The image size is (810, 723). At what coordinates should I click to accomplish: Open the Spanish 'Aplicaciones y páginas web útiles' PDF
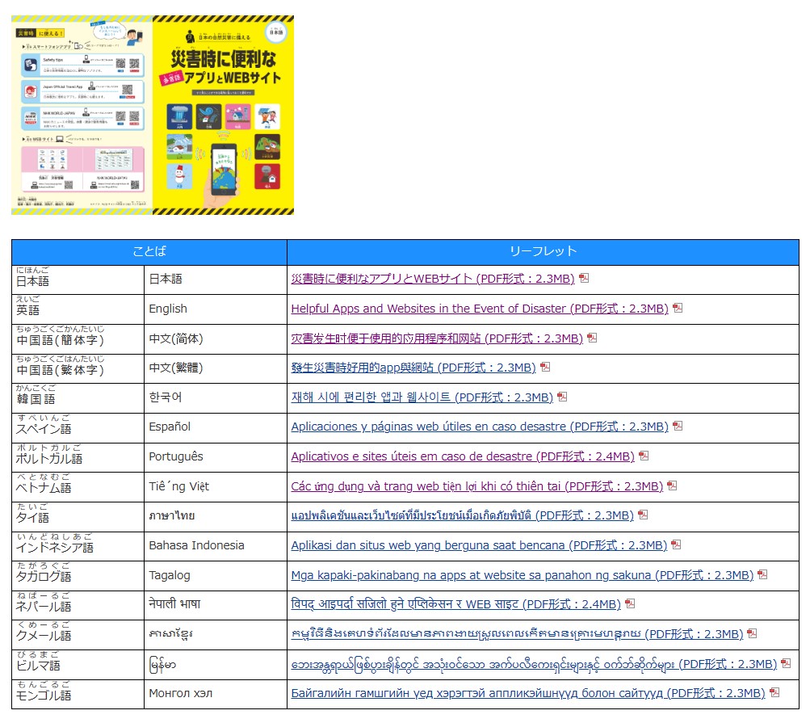(480, 427)
